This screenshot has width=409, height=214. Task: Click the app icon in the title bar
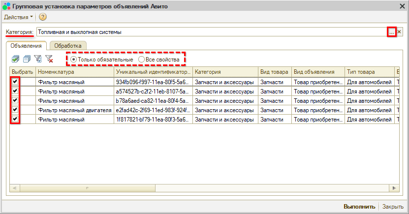pos(6,5)
